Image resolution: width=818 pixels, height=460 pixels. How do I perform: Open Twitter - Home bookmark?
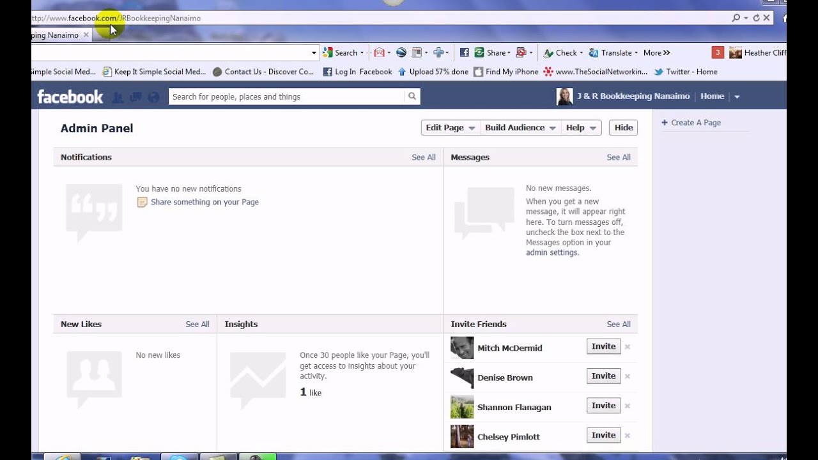(x=686, y=72)
